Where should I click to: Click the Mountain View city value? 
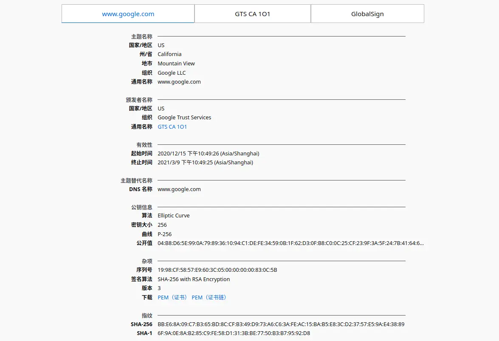176,63
